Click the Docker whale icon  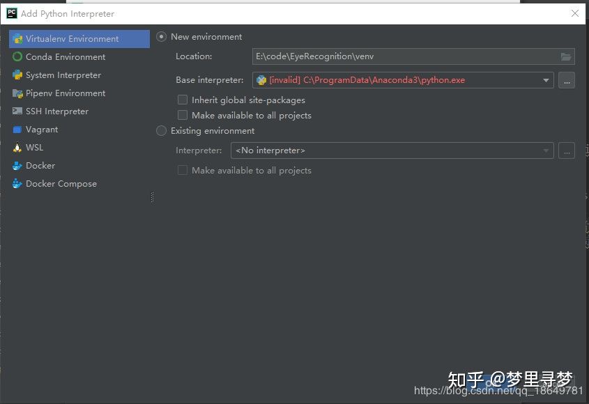coord(17,166)
